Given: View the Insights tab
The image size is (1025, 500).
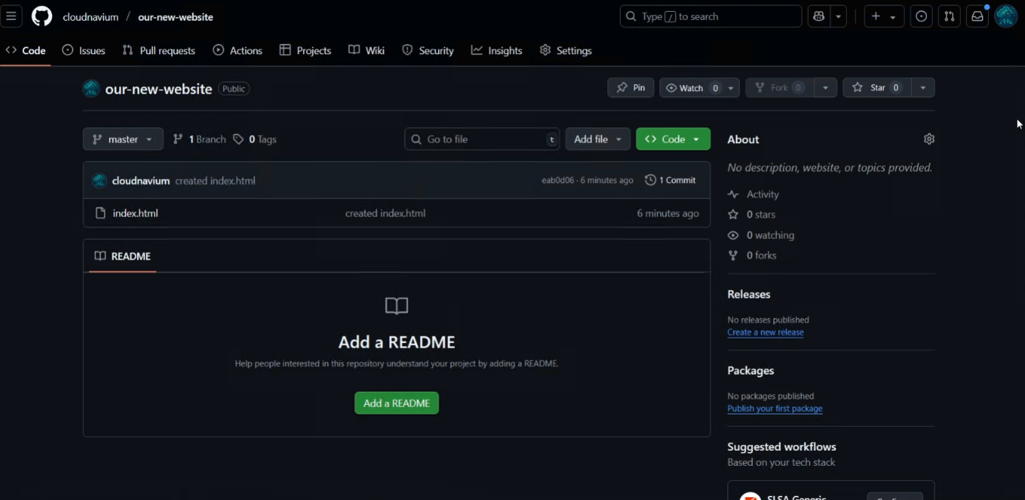Looking at the screenshot, I should click(x=497, y=51).
